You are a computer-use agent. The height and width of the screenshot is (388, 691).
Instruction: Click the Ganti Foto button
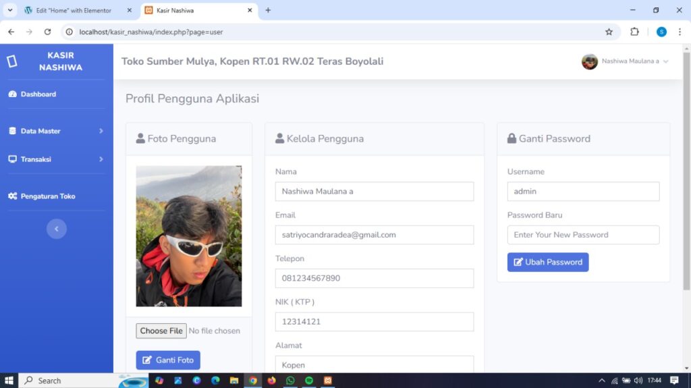[168, 360]
